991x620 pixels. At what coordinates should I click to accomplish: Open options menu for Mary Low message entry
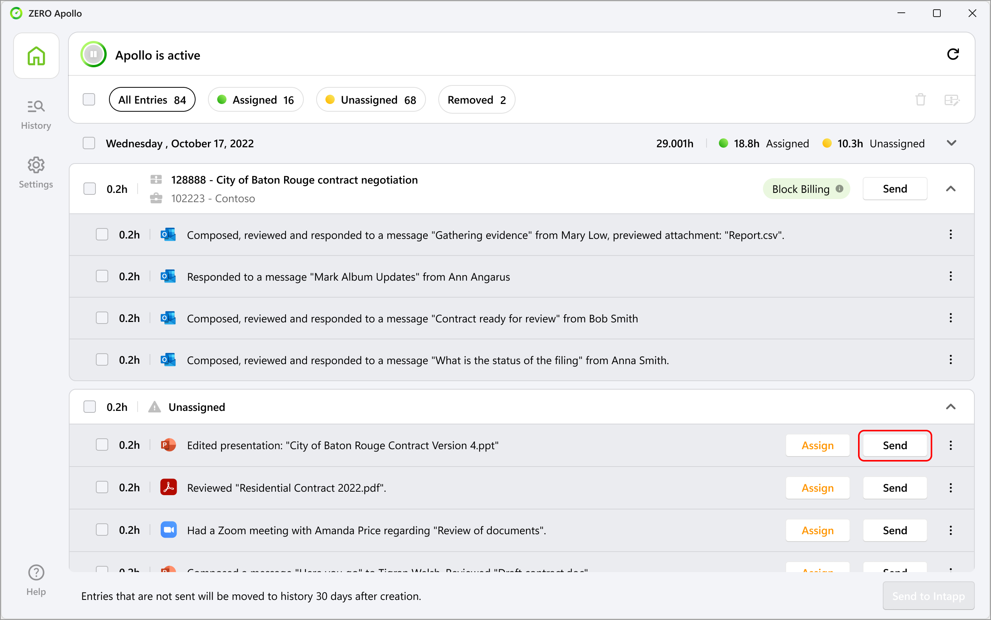click(950, 235)
